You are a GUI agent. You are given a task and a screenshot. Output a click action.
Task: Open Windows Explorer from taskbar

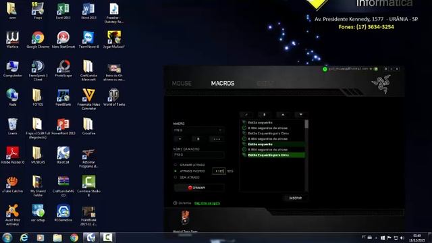pyautogui.click(x=57, y=238)
